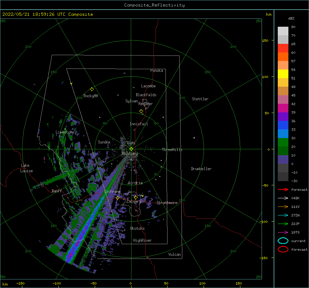Click the Banff label
Screen dimensions: 309x288
pyautogui.click(x=57, y=191)
